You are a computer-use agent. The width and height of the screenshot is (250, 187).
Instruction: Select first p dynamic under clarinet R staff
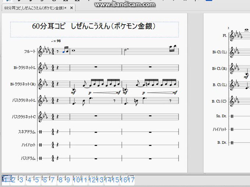pos(90,93)
